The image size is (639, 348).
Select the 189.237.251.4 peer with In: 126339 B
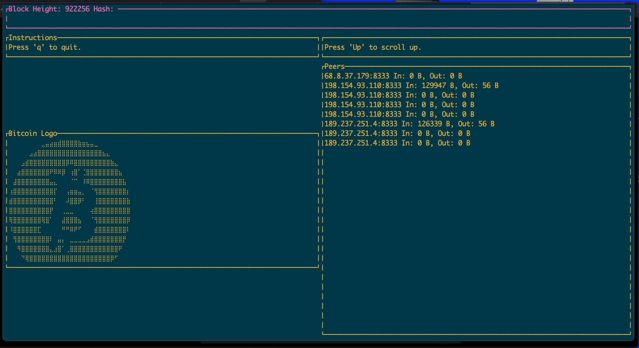click(361, 124)
